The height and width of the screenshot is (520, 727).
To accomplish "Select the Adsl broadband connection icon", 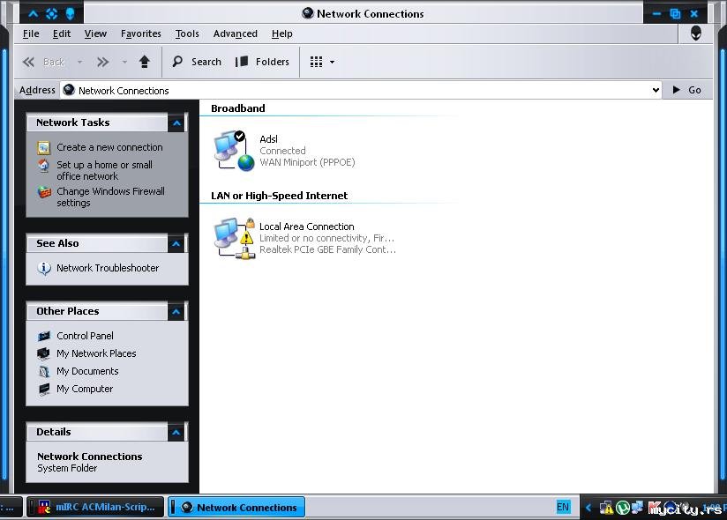I will click(234, 151).
